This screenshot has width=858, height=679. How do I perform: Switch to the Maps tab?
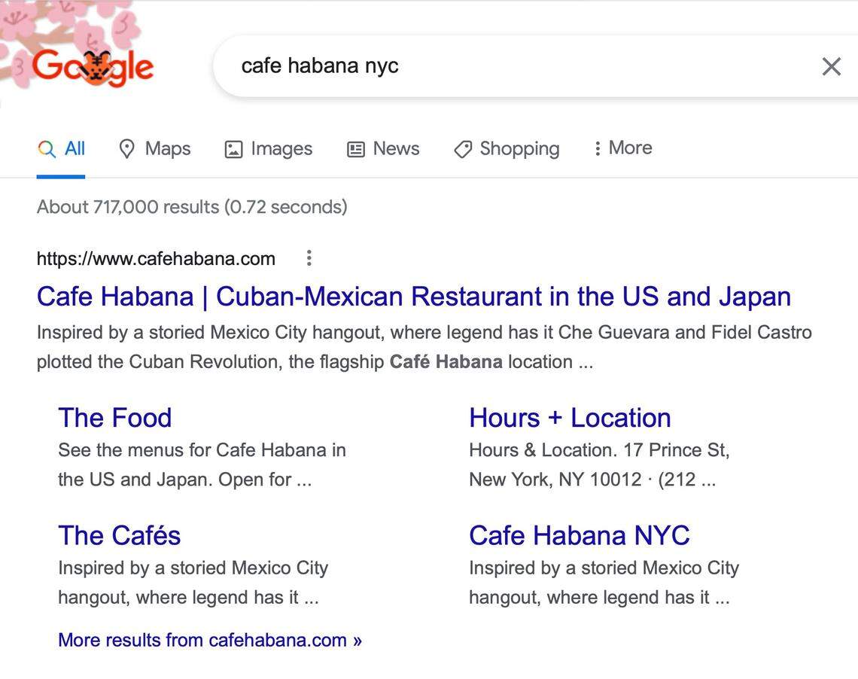(154, 149)
